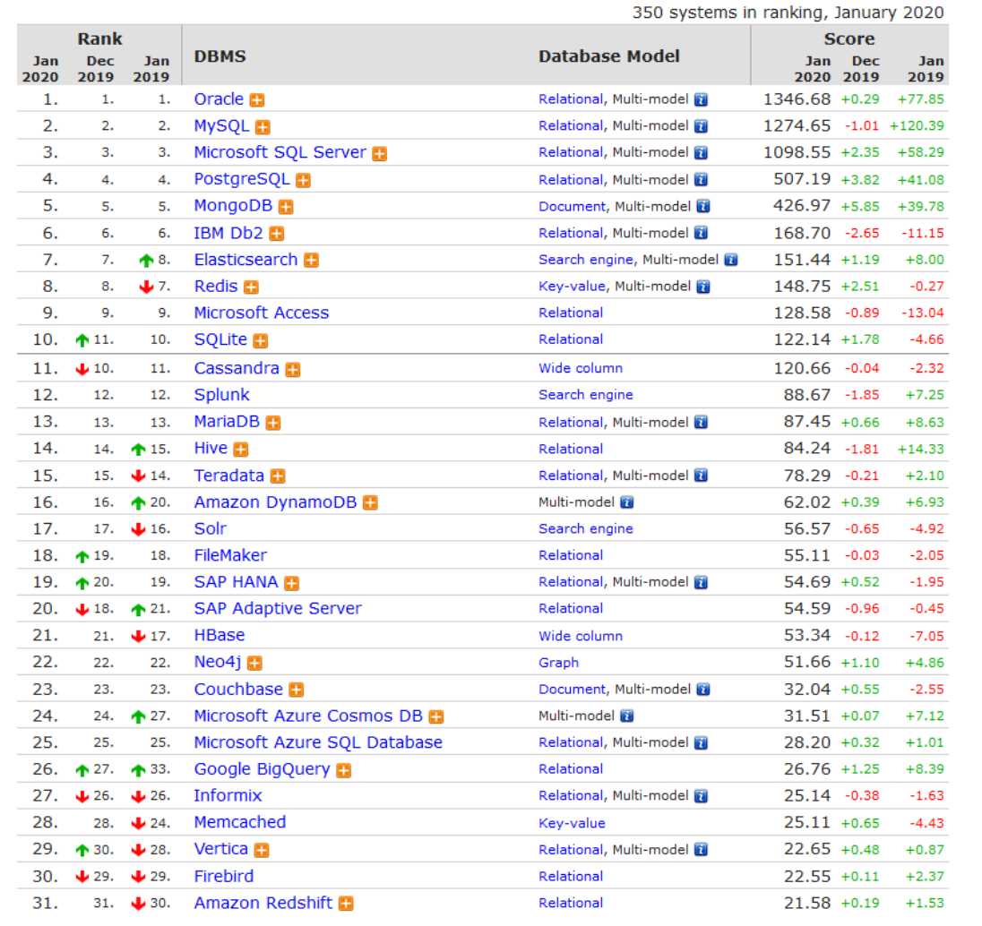Click the orange plus icon beside MySQL
The height and width of the screenshot is (926, 982).
point(263,127)
